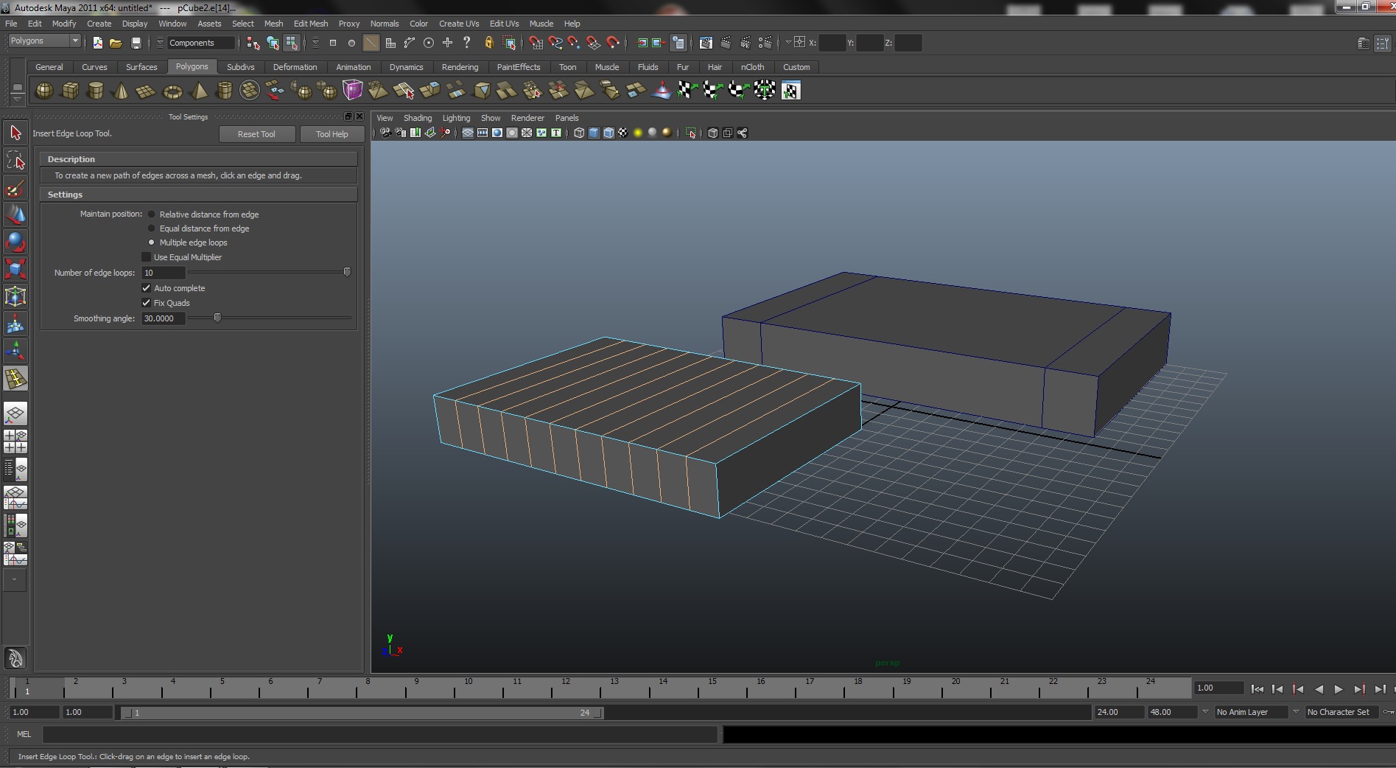The width and height of the screenshot is (1396, 768).
Task: Select the Lasso tool in toolbox
Action: click(x=15, y=161)
